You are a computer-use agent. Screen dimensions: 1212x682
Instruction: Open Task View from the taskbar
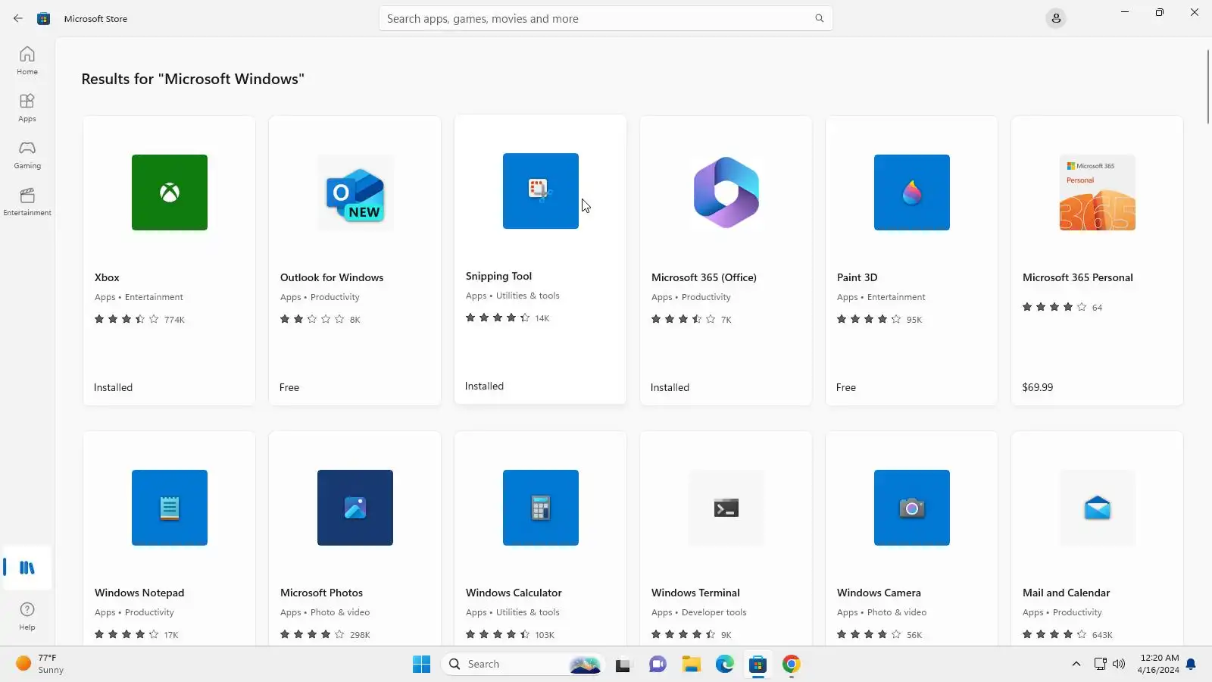click(x=623, y=665)
